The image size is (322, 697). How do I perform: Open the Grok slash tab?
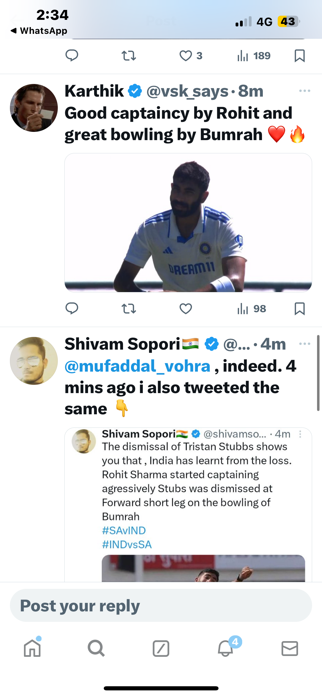coord(161,648)
